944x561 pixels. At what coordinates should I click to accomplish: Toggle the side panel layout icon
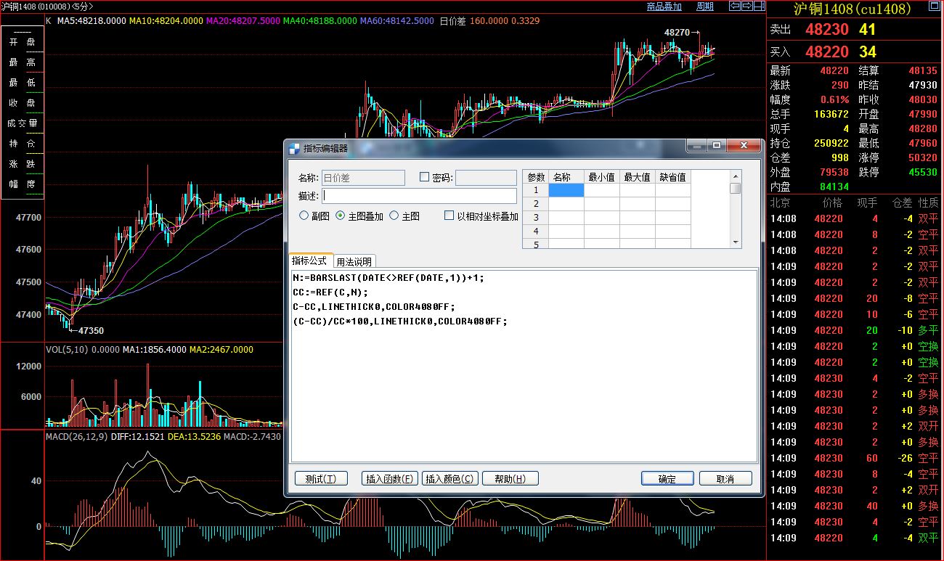point(759,6)
